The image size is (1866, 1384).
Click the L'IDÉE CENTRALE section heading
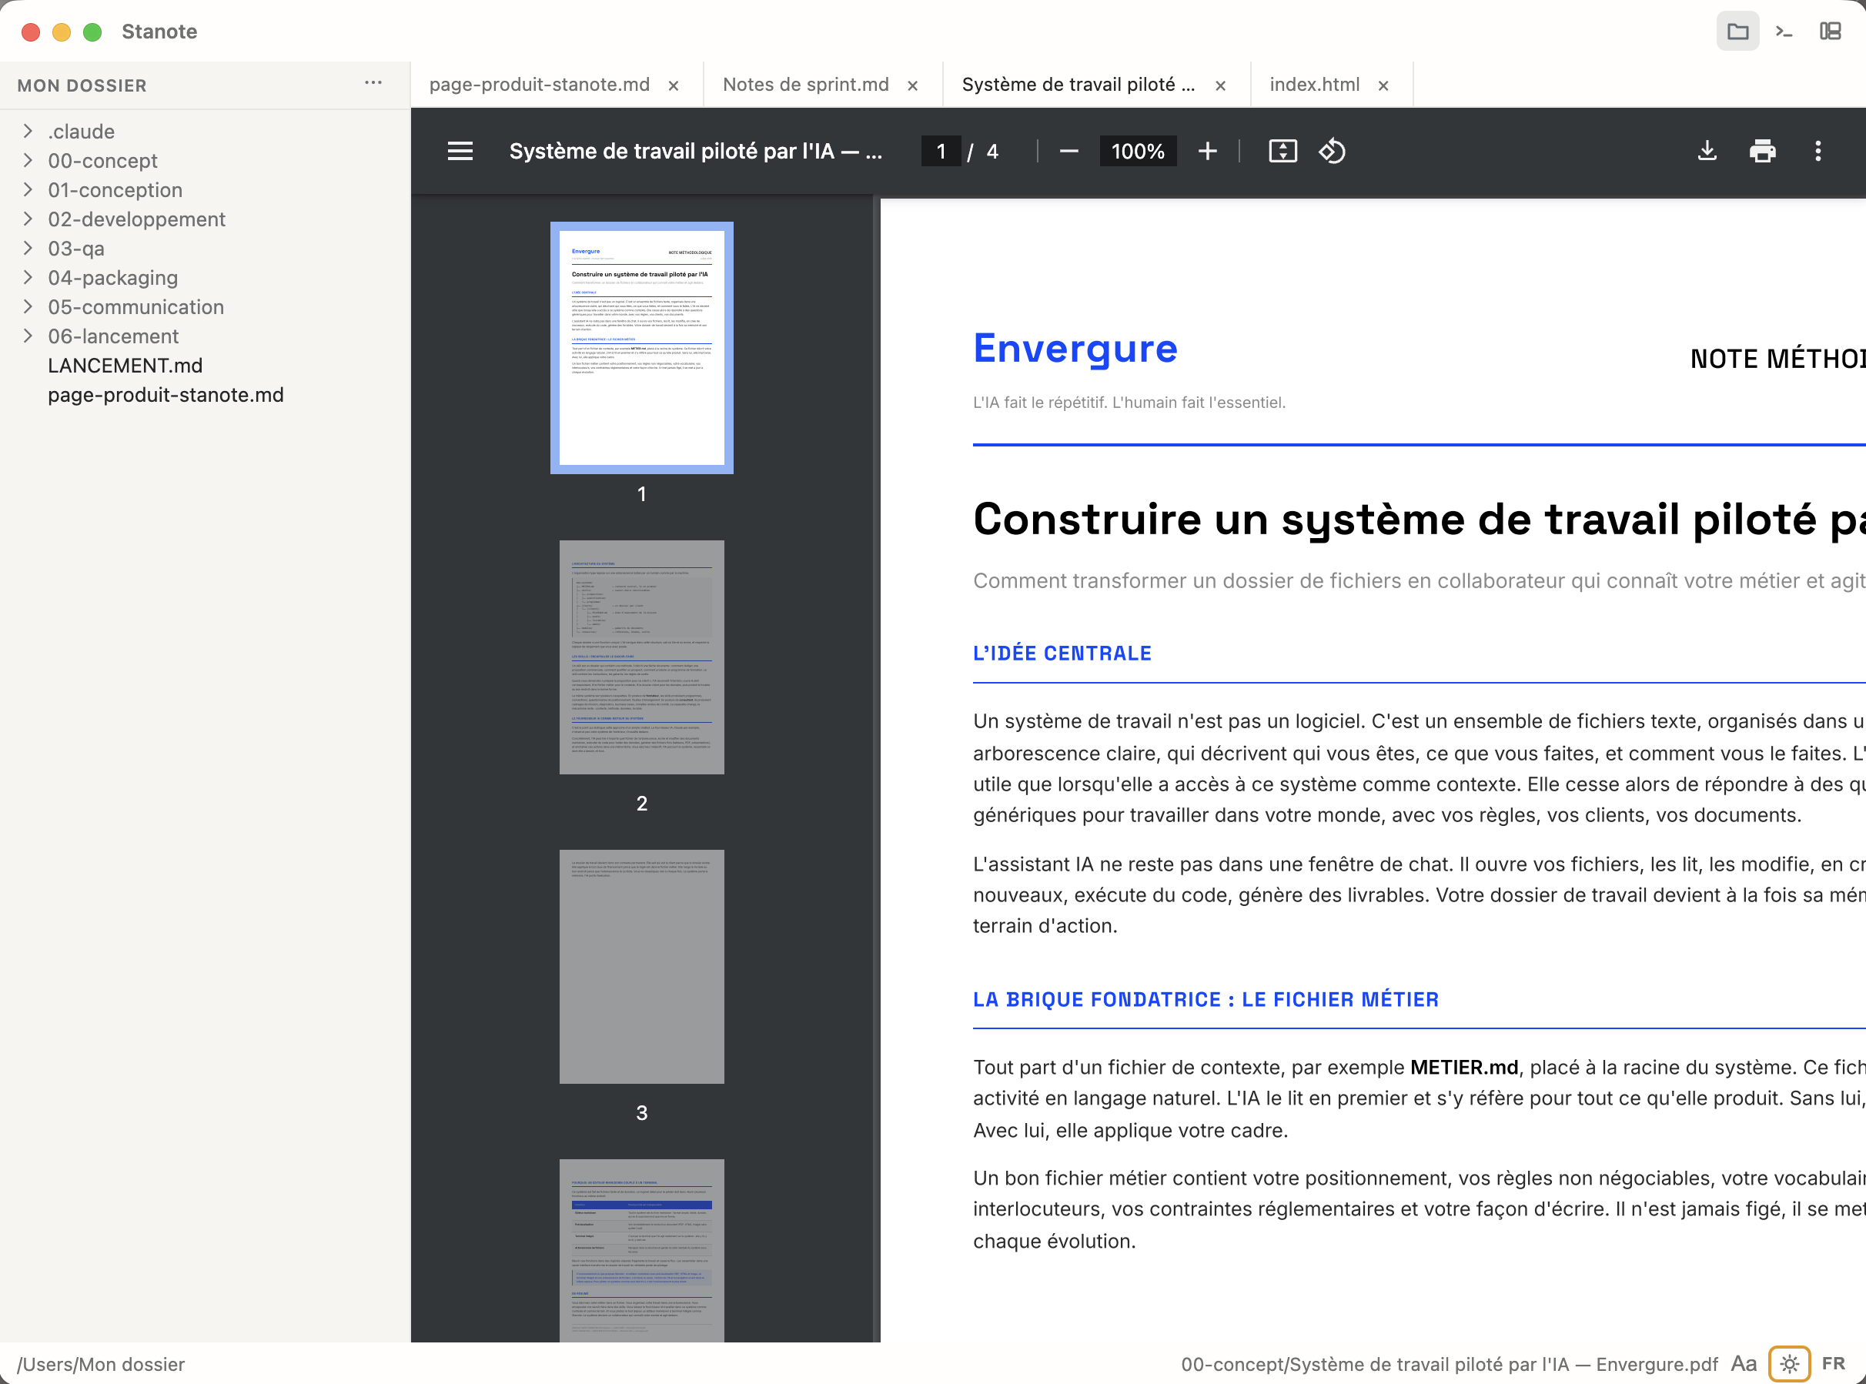click(x=1062, y=654)
